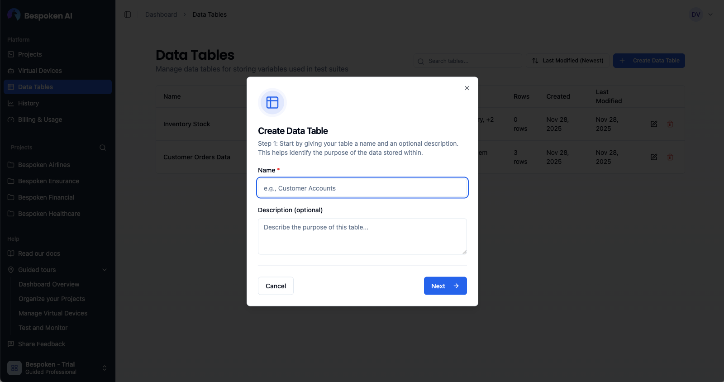
Task: Edit the Inventory Stock table using the pencil icon
Action: coord(654,124)
